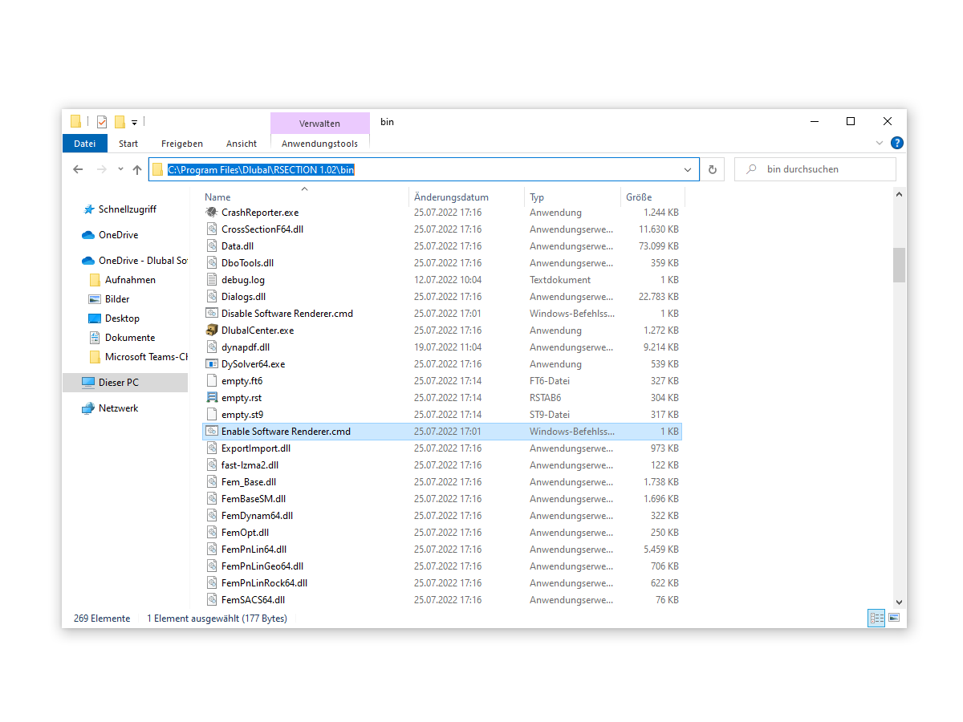
Task: Open the Explorer help question mark icon
Action: pos(897,143)
